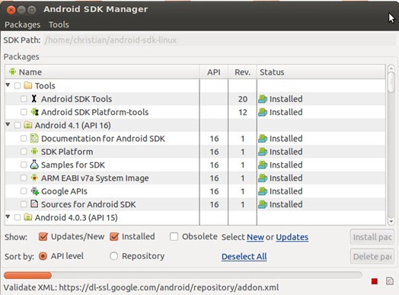This screenshot has height=295, width=399.
Task: Select the Google APIs row text
Action: click(x=64, y=191)
